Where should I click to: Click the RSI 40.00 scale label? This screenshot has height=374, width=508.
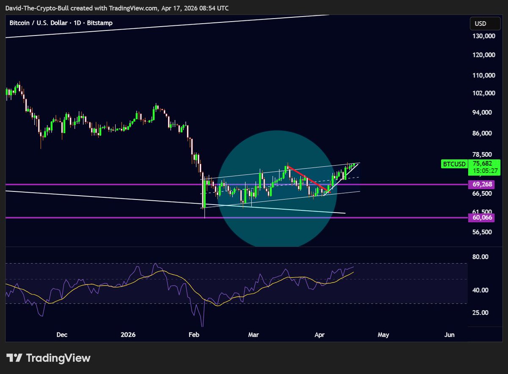coord(481,290)
